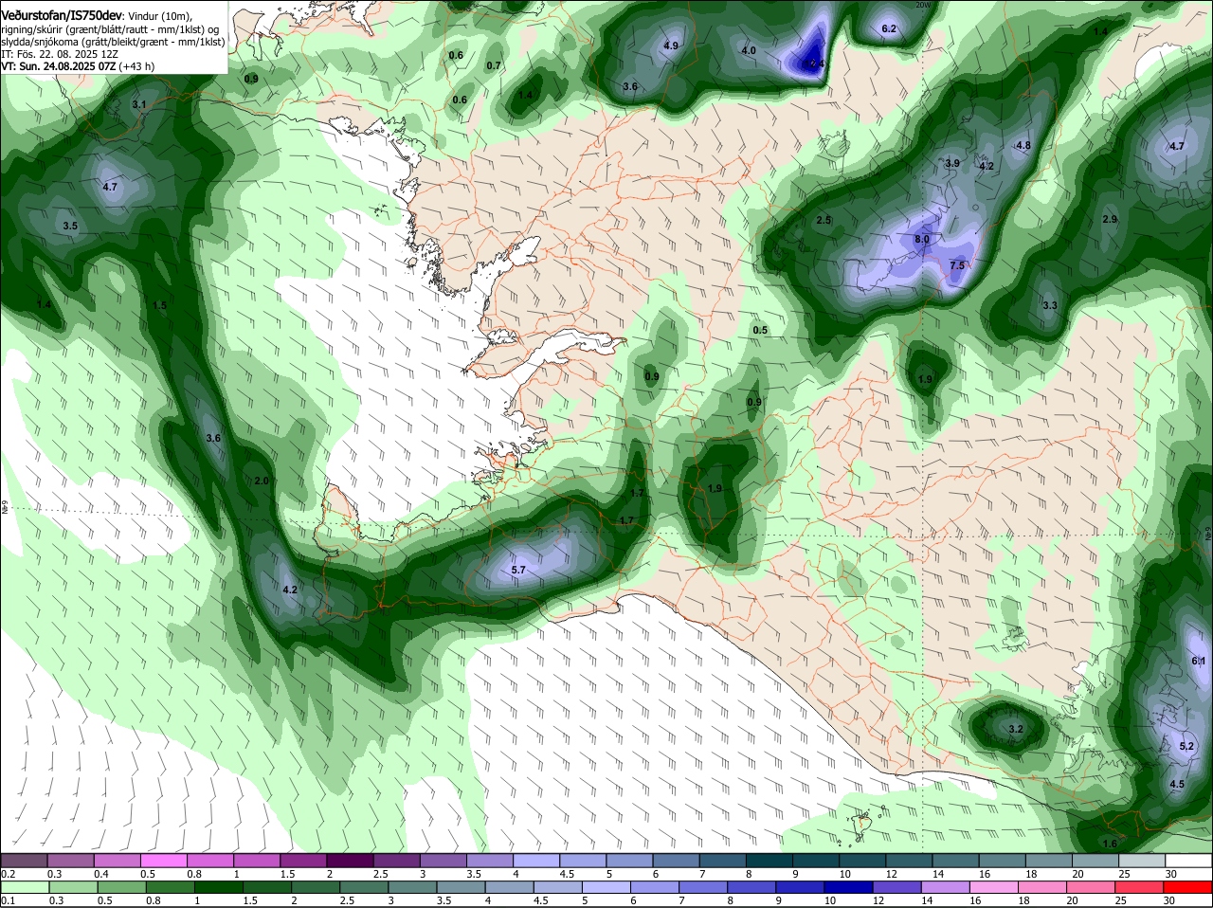The image size is (1213, 908).
Task: Pick the dark green 1–1.5 rain legend swatch
Action: coord(219,887)
